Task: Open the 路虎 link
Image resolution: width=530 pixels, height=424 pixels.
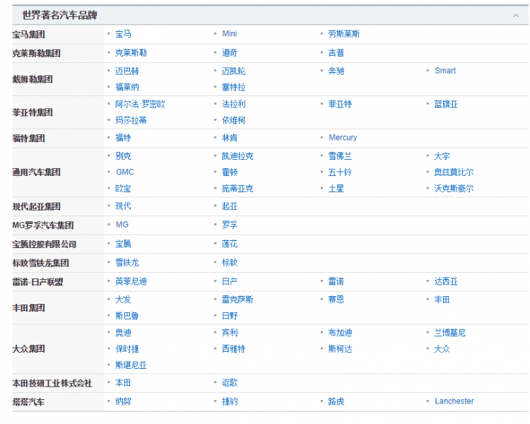Action: pyautogui.click(x=336, y=401)
